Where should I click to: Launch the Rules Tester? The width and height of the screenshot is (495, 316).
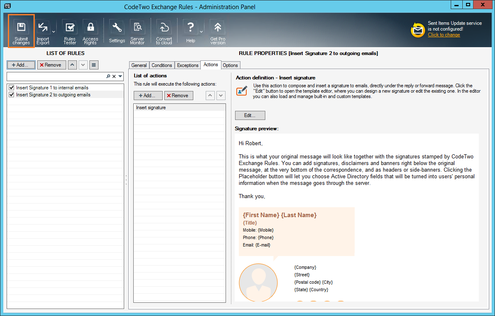(x=70, y=32)
